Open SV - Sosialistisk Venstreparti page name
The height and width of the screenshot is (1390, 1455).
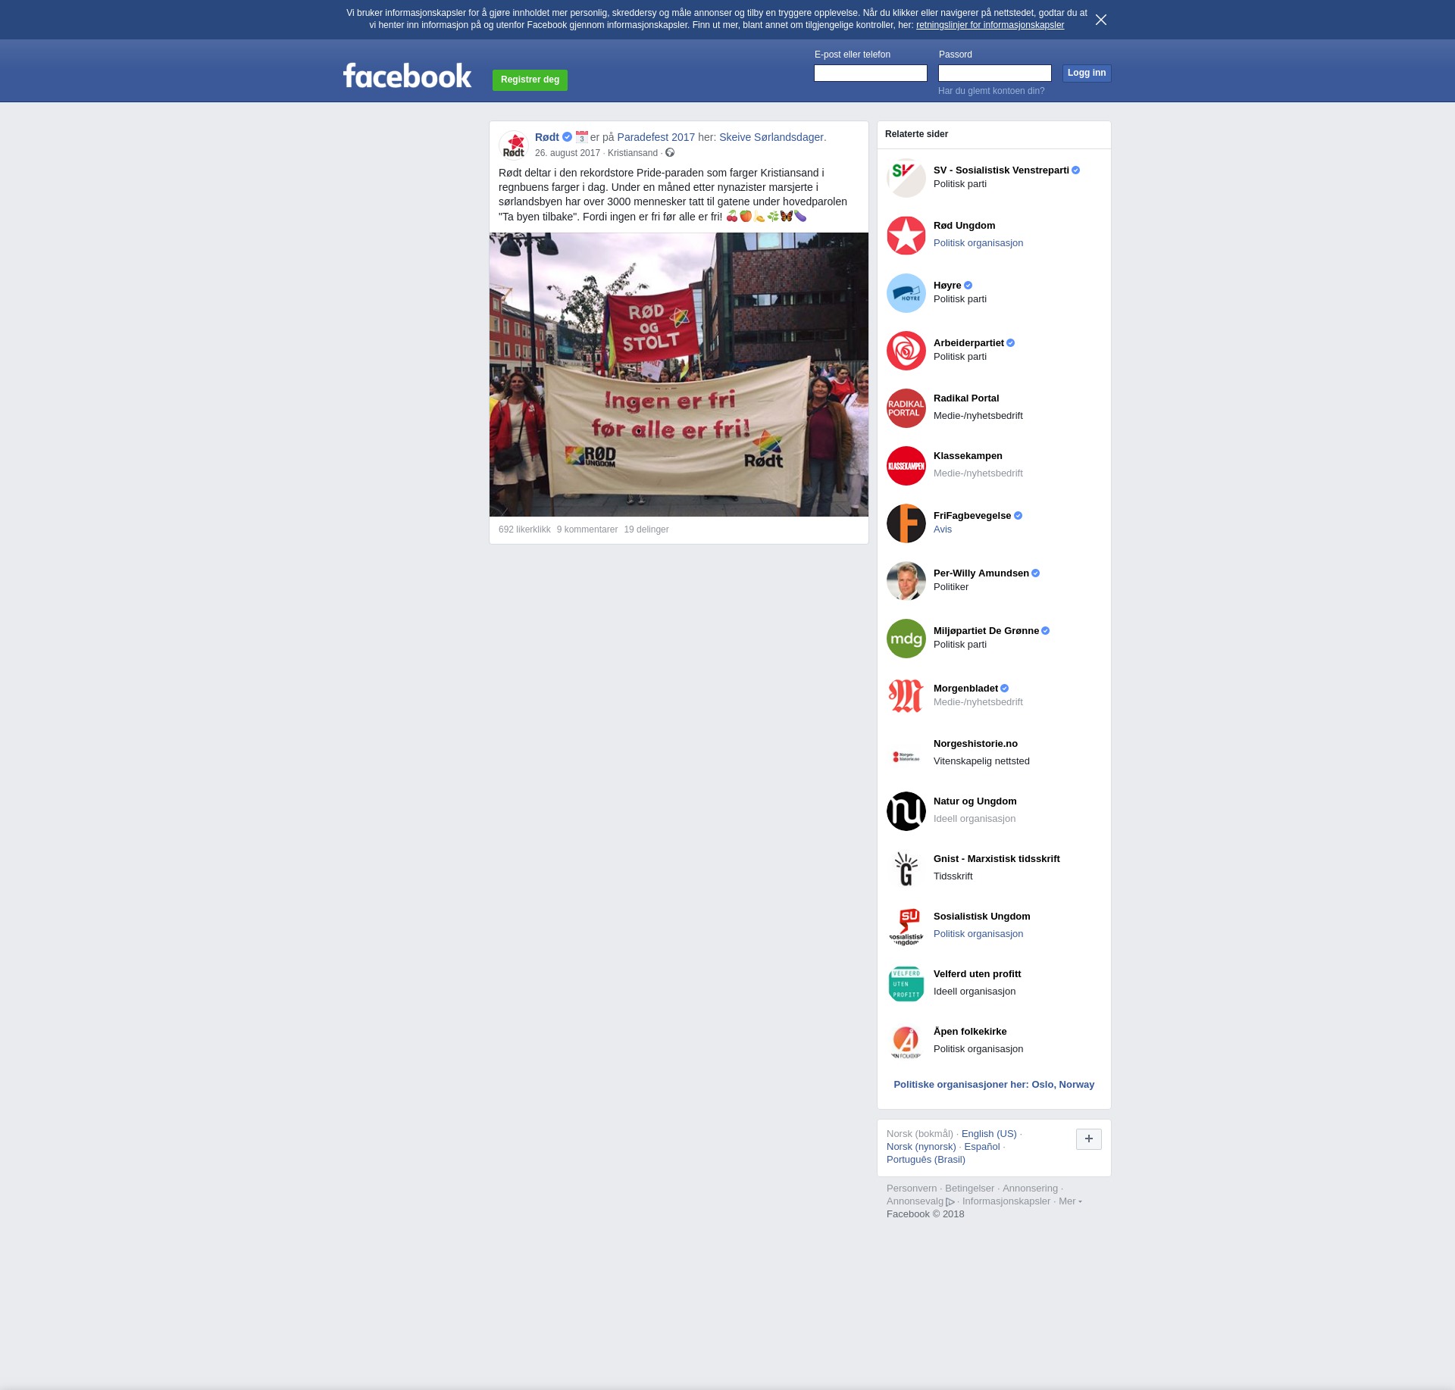pos(1001,170)
